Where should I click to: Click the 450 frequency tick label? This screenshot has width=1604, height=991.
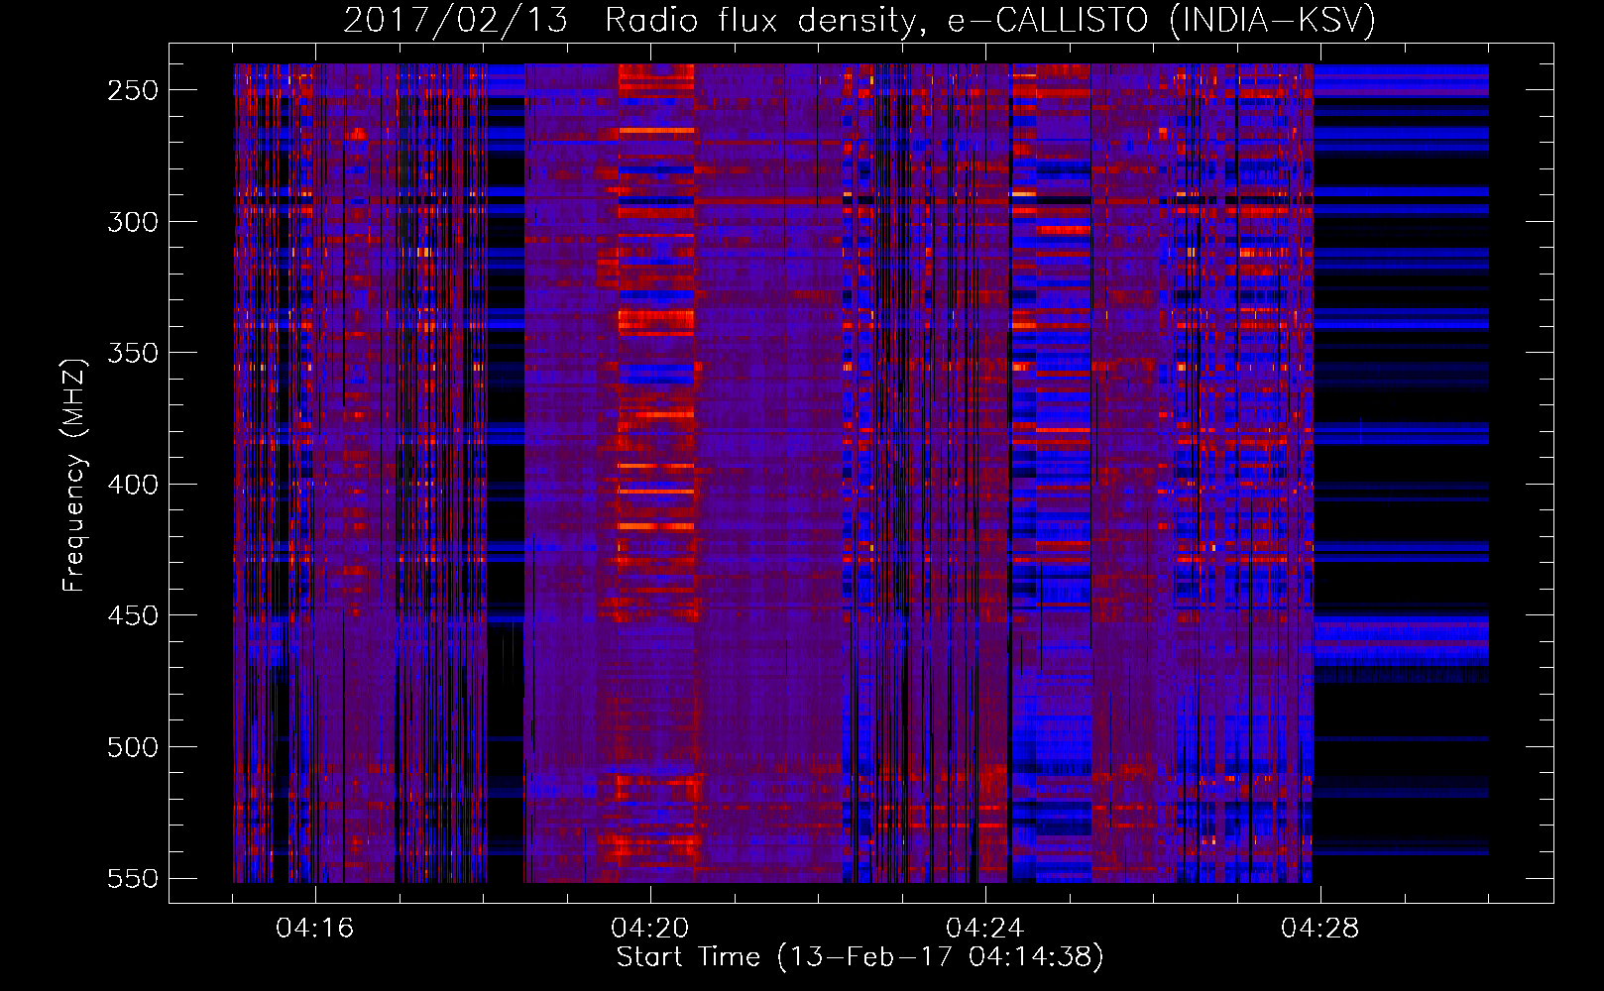pos(133,615)
